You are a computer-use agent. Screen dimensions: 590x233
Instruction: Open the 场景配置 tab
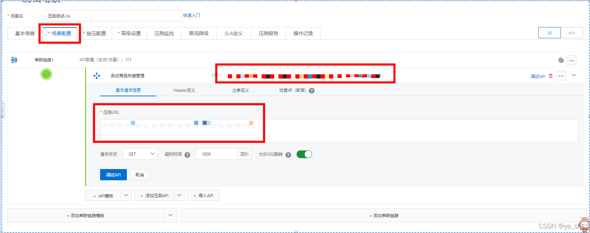pos(60,33)
